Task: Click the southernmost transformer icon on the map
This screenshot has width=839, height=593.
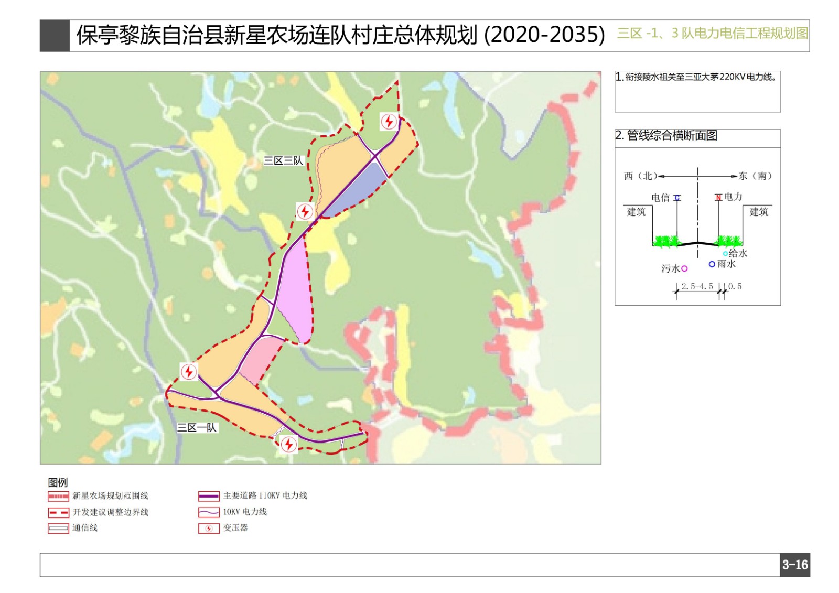Action: coord(288,445)
